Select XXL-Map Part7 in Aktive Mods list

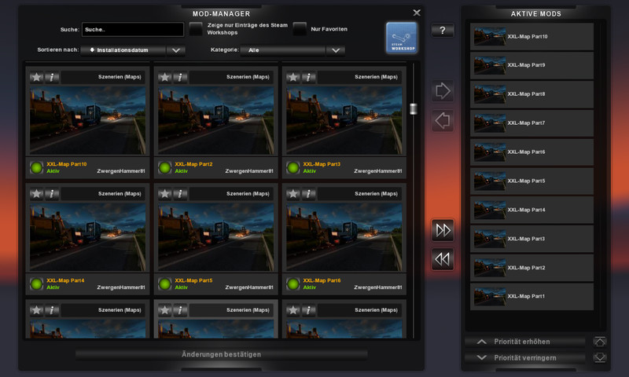click(532, 123)
